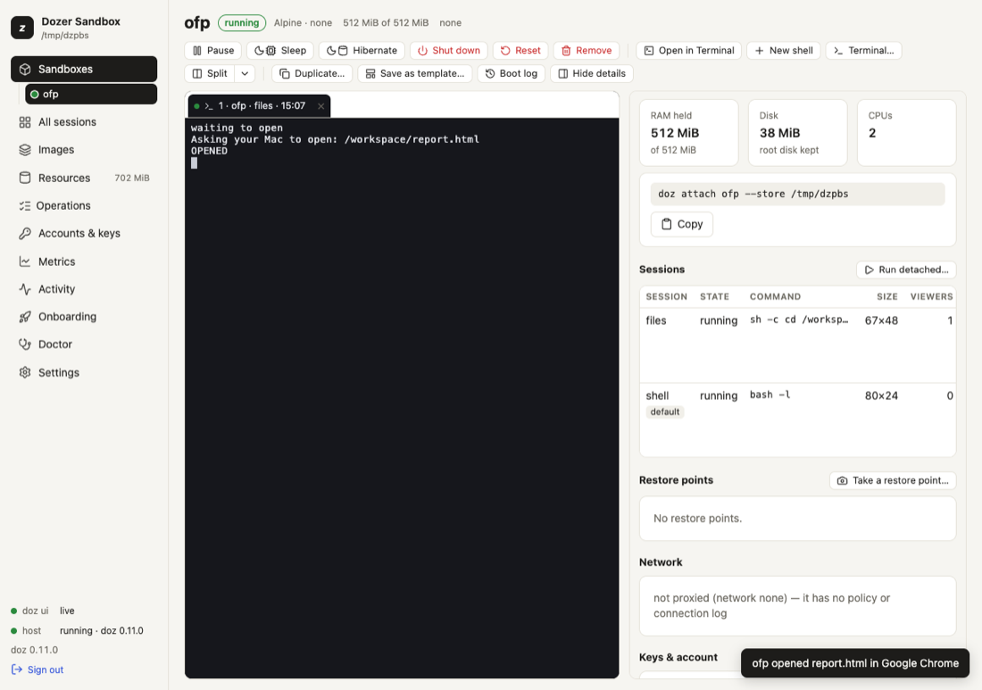The image size is (982, 690).
Task: Go to All sessions
Action: (84, 122)
